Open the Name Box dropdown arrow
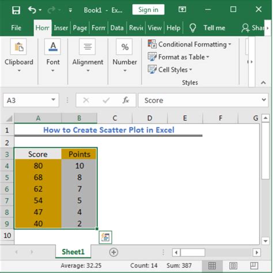The width and height of the screenshot is (273, 273). [x=54, y=100]
